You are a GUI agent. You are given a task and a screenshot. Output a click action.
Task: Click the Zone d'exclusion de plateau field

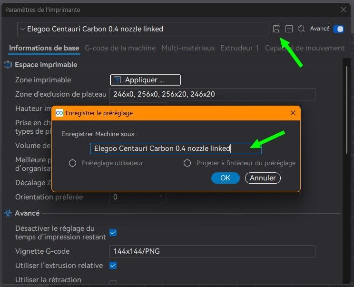click(x=212, y=94)
